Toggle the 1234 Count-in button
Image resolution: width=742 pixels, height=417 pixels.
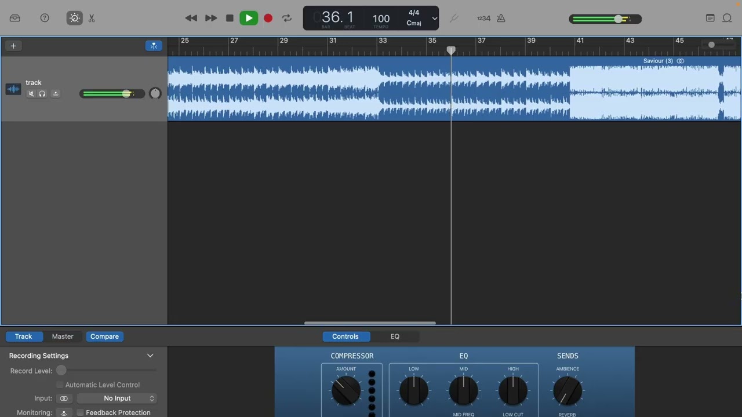483,18
